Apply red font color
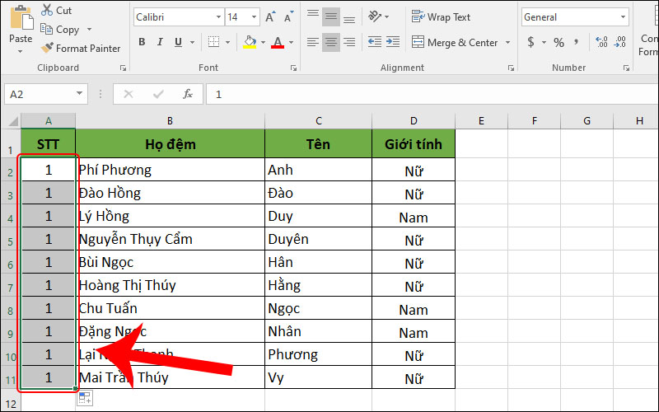Image resolution: width=659 pixels, height=412 pixels. pos(278,42)
